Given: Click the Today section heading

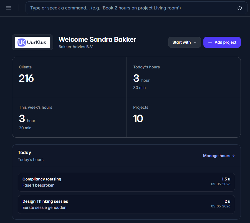Looking at the screenshot, I should pyautogui.click(x=24, y=153).
